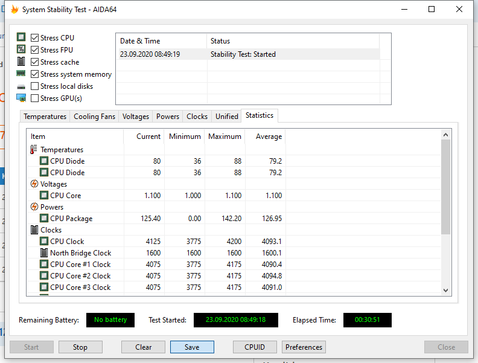Switch to the Cooling Fans tab
The height and width of the screenshot is (363, 478).
94,117
